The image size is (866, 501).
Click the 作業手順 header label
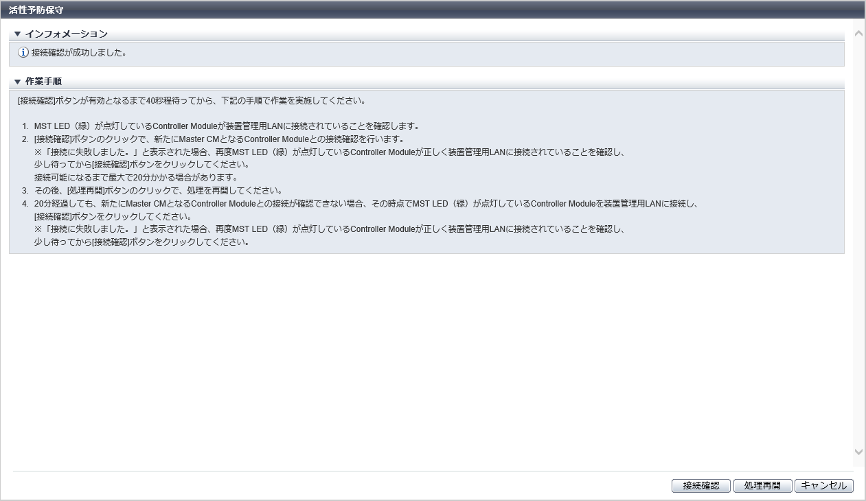[x=44, y=82]
